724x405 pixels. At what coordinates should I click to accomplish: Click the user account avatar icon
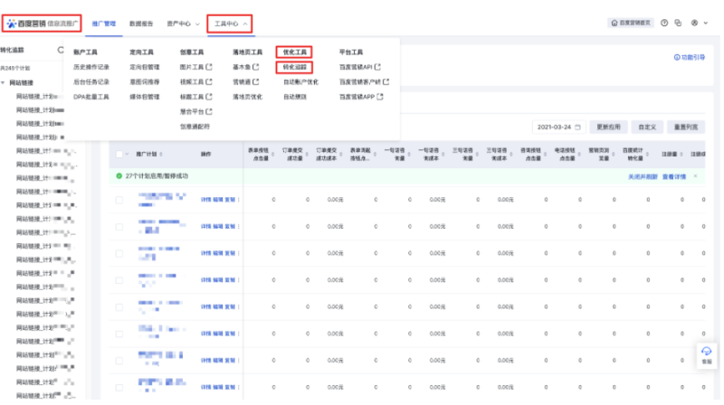(693, 23)
